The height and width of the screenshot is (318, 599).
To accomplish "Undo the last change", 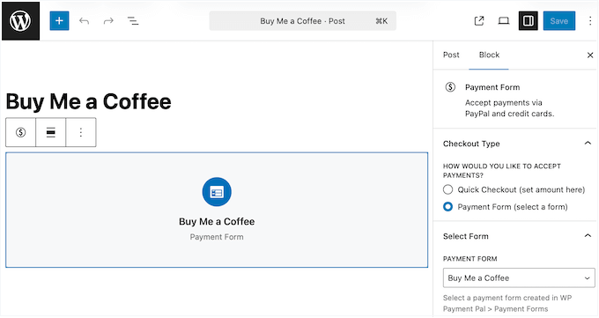I will point(84,20).
